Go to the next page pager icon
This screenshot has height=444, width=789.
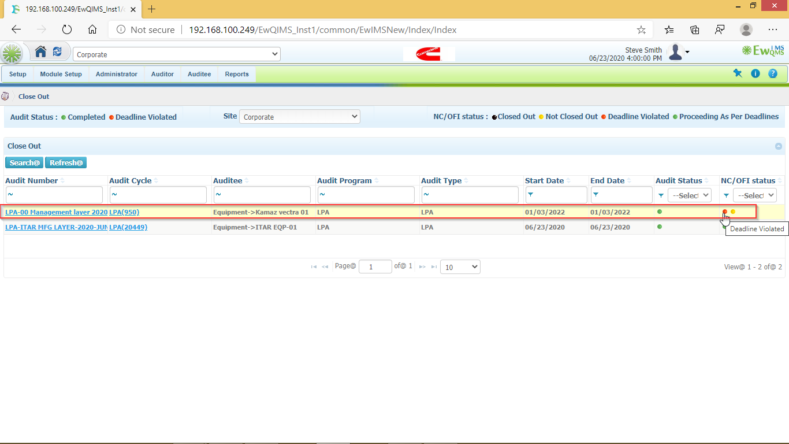[x=422, y=267]
